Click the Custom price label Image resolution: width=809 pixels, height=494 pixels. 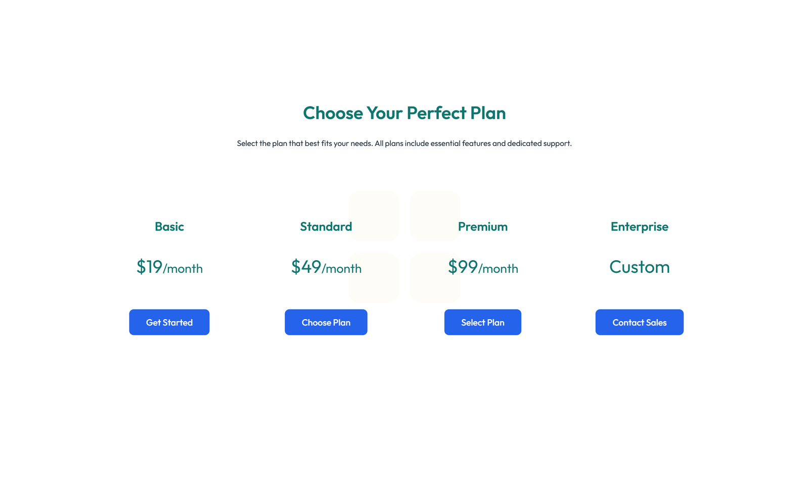(639, 267)
